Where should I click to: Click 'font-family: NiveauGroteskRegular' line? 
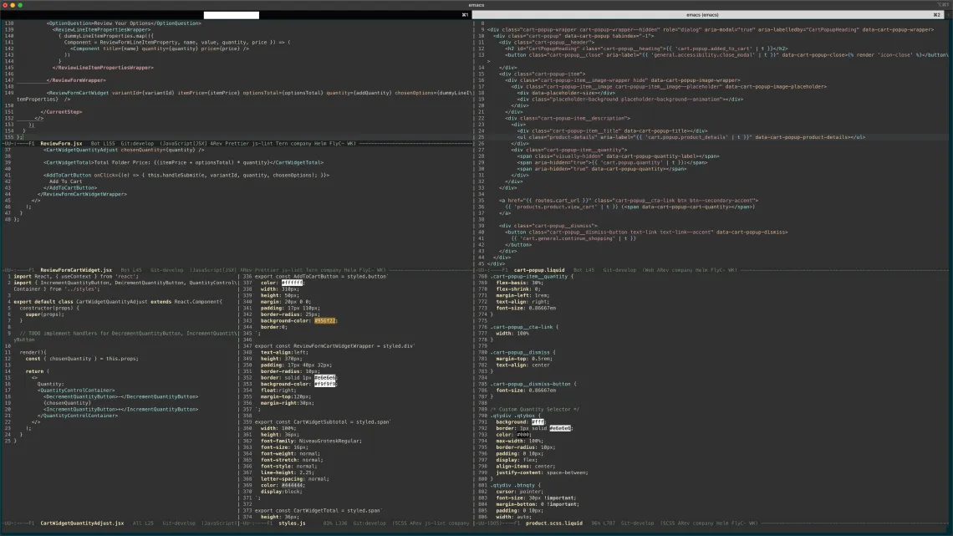coord(311,441)
